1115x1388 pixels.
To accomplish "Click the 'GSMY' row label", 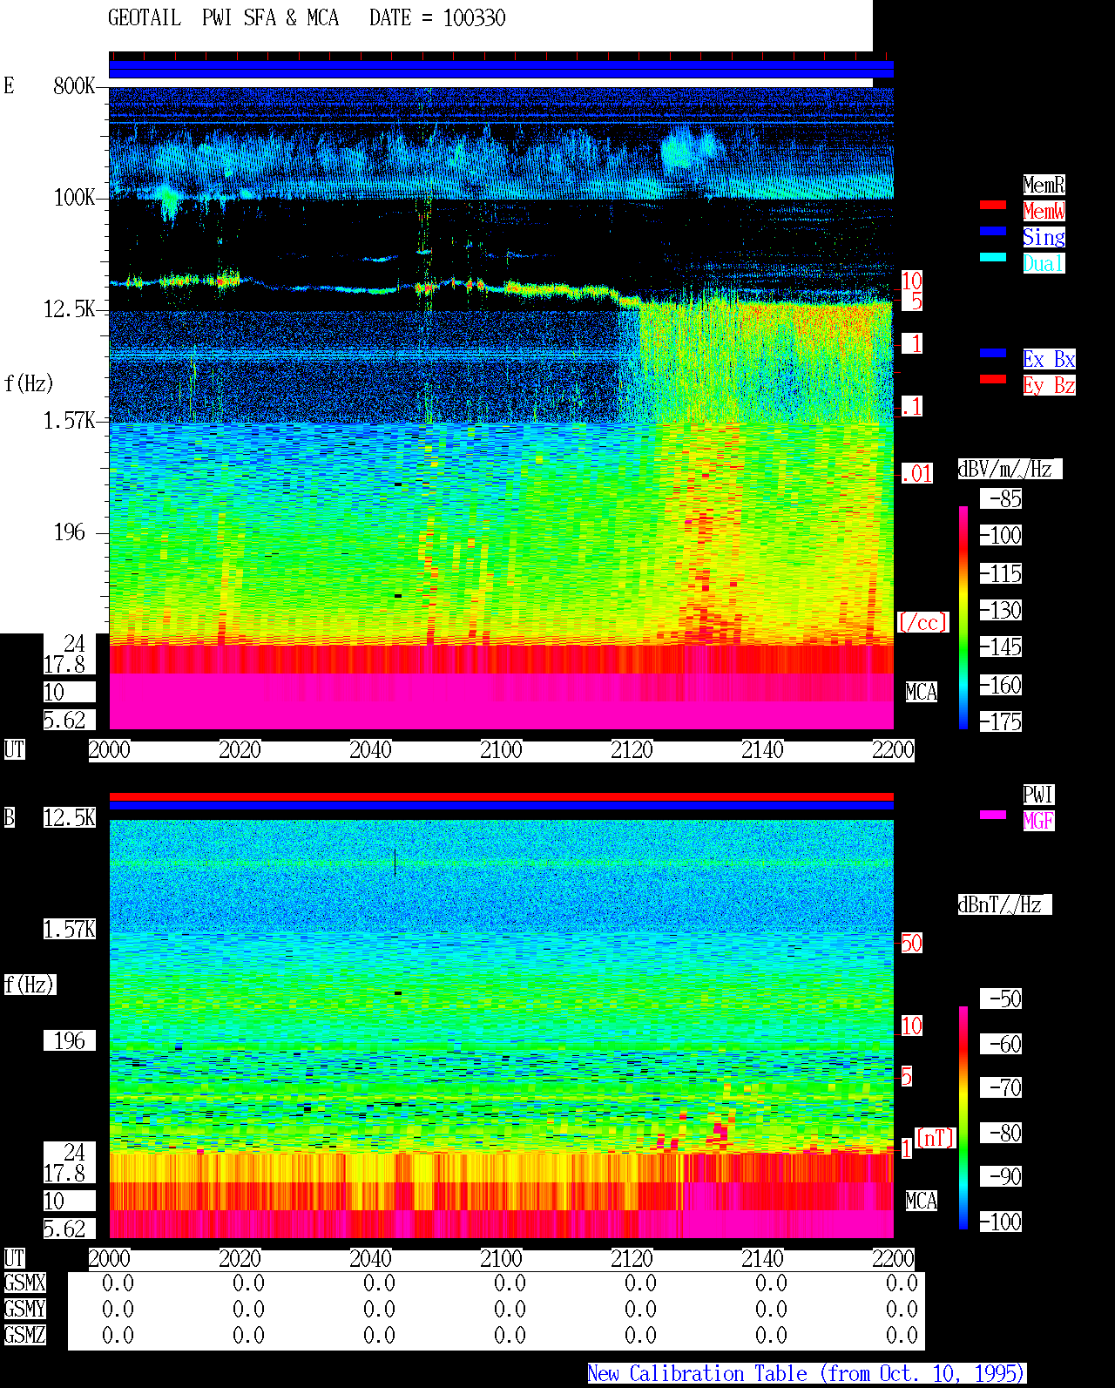I will tap(24, 1309).
